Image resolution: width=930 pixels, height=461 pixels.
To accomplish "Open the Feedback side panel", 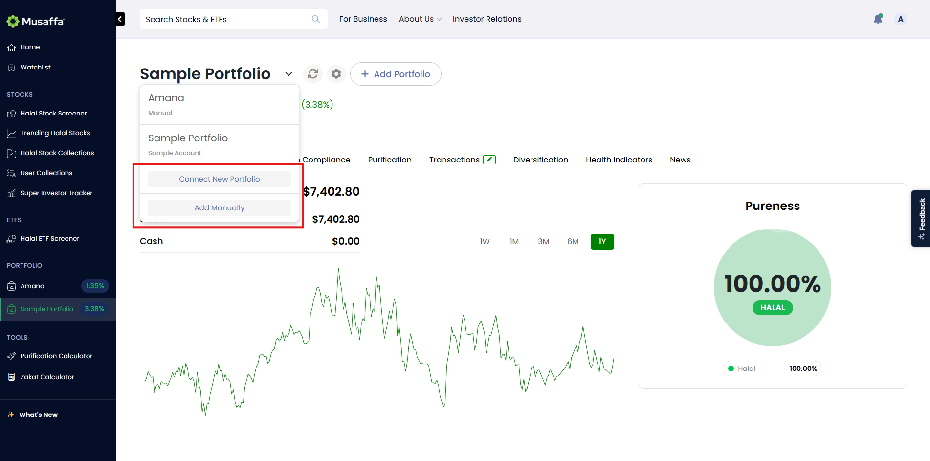I will [921, 218].
